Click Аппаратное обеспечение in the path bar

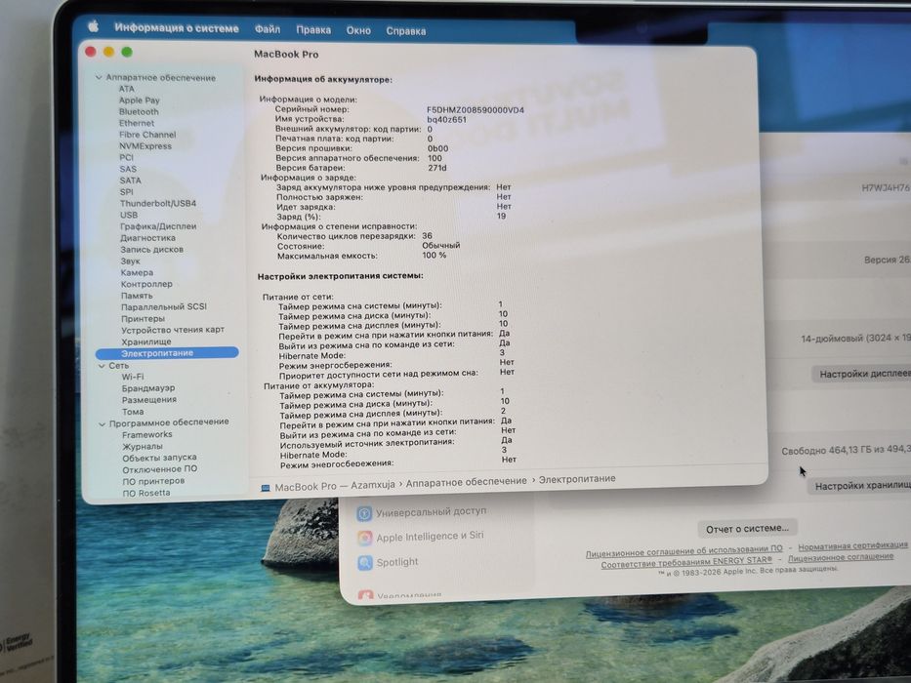tap(466, 482)
